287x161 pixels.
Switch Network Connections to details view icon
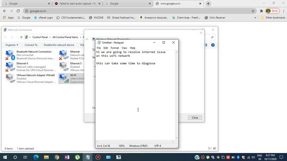(x=210, y=148)
